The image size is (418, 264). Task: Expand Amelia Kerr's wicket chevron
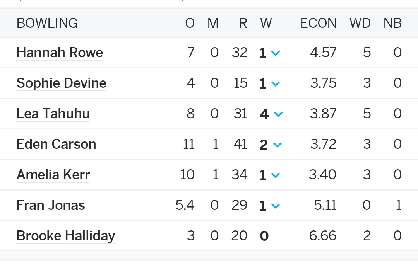coord(276,175)
